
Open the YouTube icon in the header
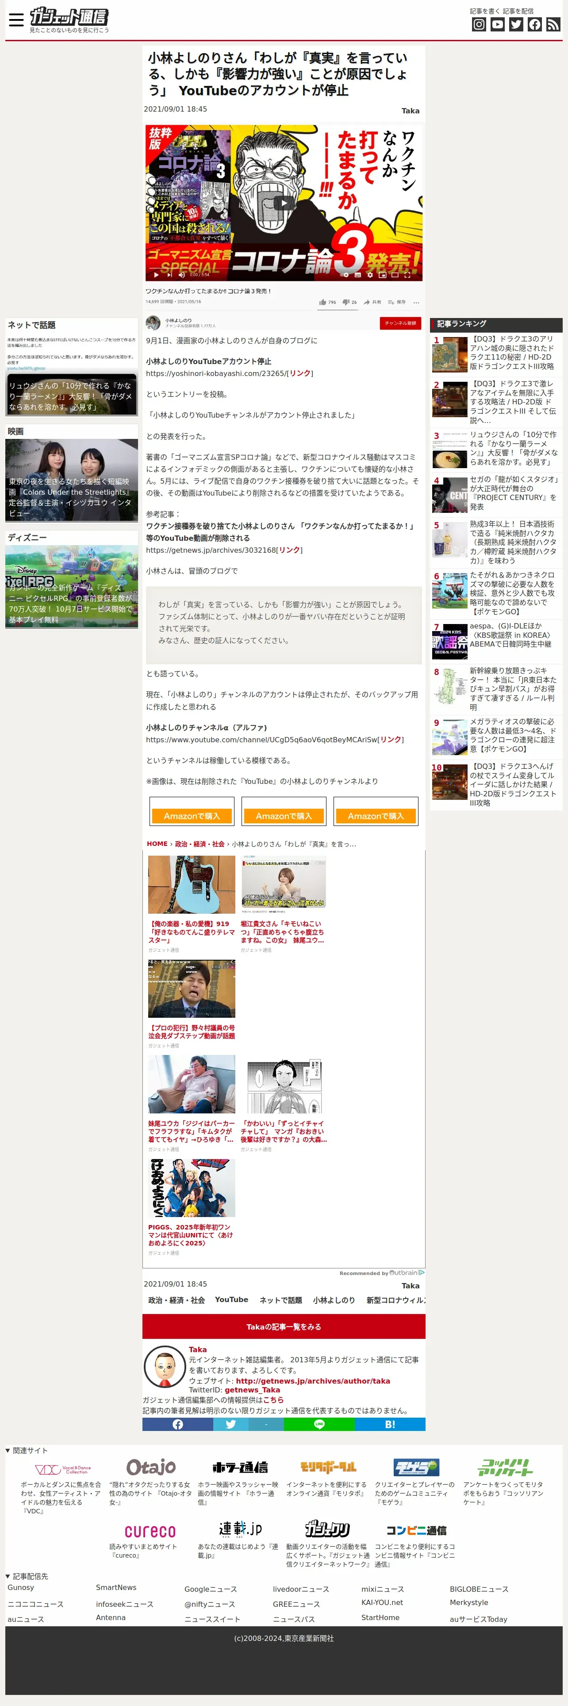pos(498,24)
